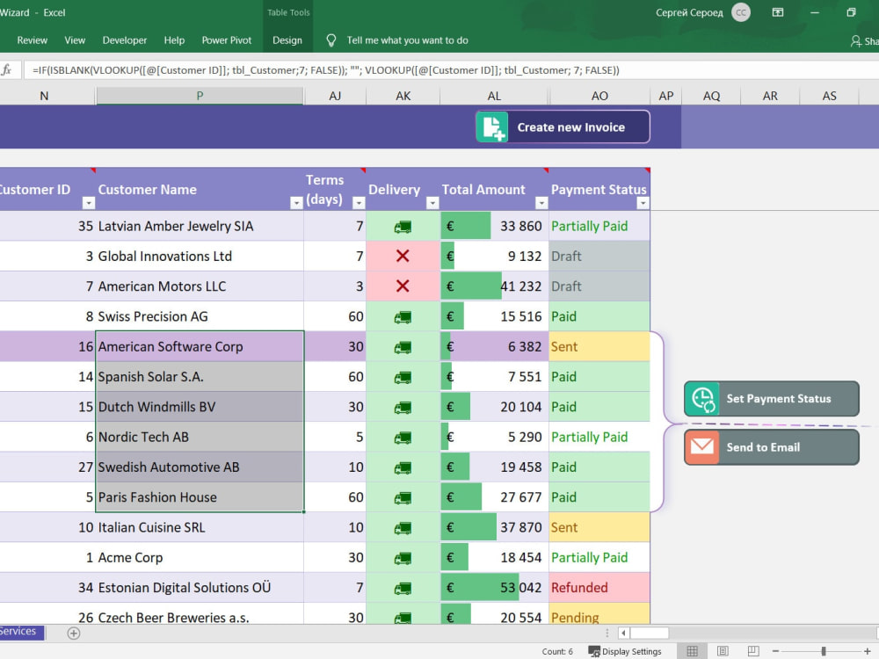Click the Ribbon Display Options icon
Screen dimensions: 879x659
point(778,12)
